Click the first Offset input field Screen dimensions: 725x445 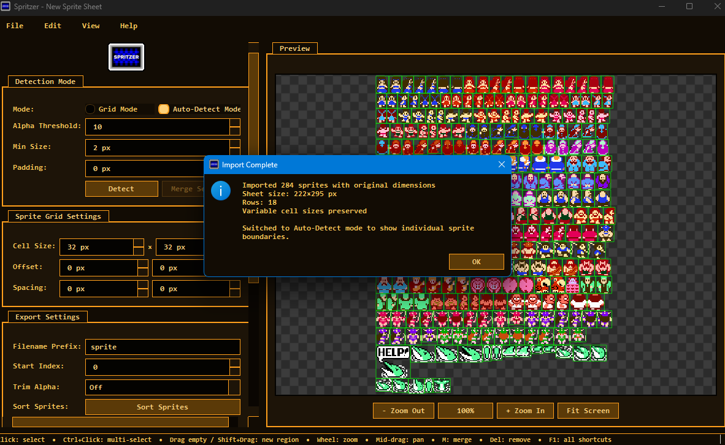[x=99, y=268]
